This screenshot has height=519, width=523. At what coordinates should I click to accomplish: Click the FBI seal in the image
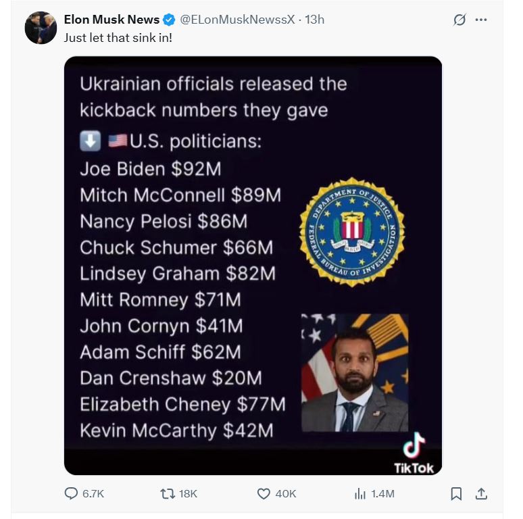click(x=352, y=231)
